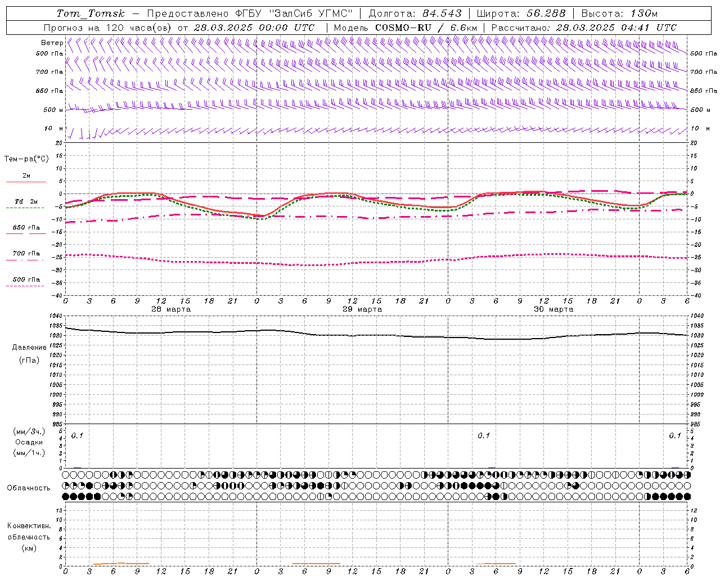720x576 pixels.
Task: Click the 850 гПа temperature legend entry
Action: (26, 228)
